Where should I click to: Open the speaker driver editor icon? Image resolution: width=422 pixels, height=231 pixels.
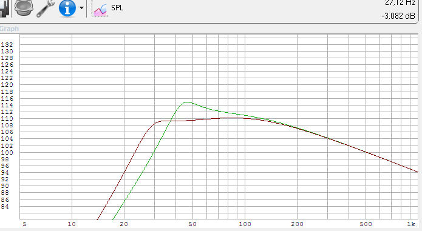(24, 7)
